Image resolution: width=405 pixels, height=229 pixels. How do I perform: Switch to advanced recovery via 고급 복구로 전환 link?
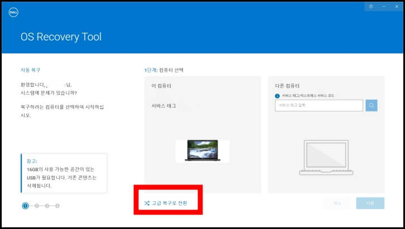coord(166,203)
